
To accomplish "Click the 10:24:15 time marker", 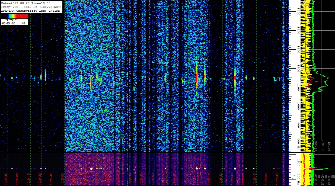I will tap(29, 179).
